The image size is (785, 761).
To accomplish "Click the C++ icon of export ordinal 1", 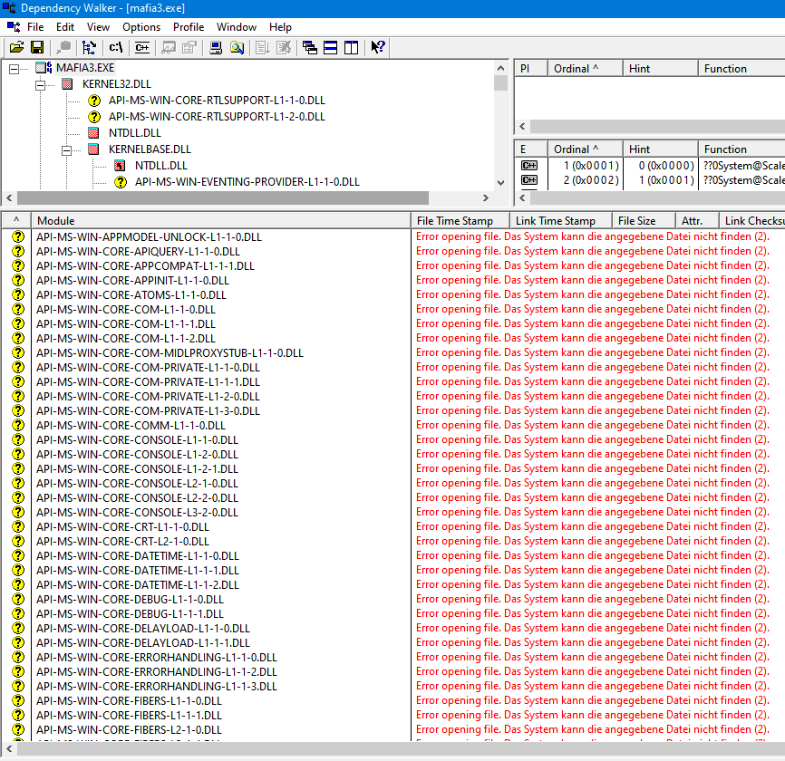I will [x=529, y=166].
